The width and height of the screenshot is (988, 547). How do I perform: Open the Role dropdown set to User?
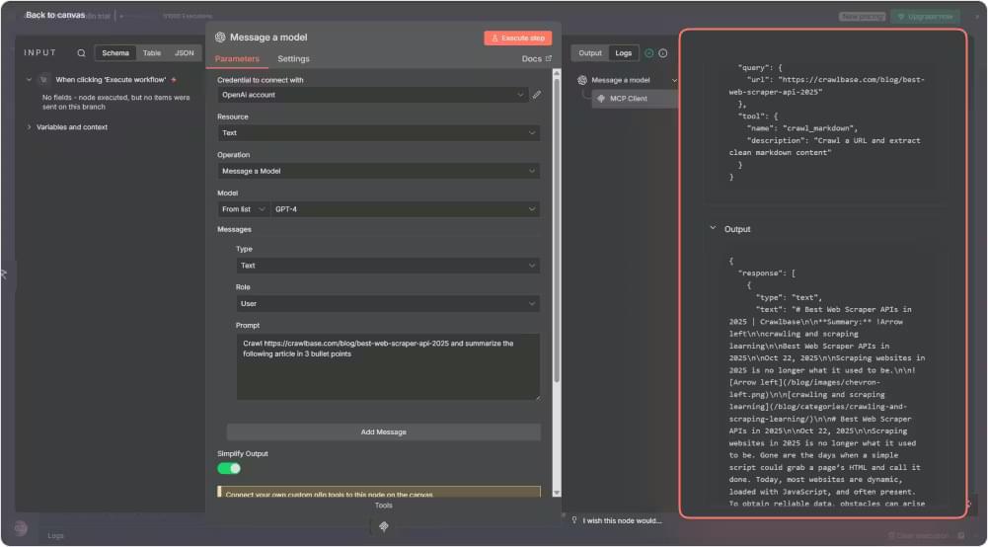(x=388, y=304)
